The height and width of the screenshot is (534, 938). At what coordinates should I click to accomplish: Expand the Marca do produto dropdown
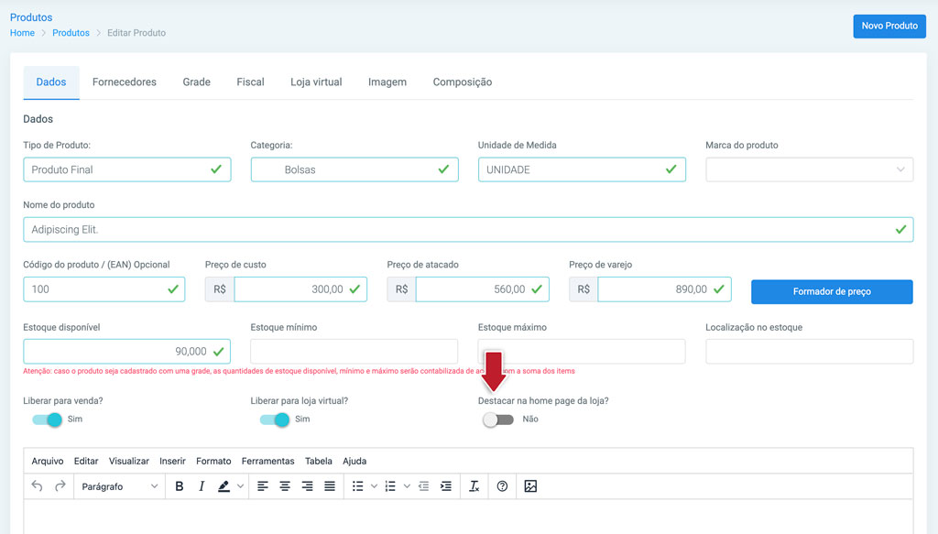(x=810, y=169)
